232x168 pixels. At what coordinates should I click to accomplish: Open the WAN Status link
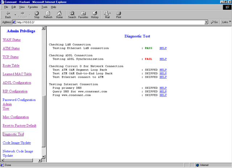(x=12, y=40)
